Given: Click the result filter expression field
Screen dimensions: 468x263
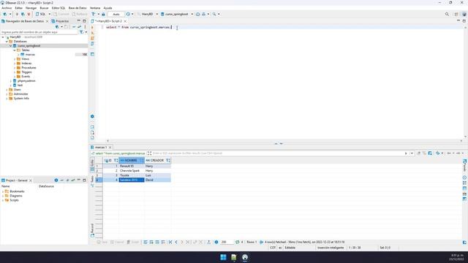Looking at the screenshot, I should pos(278,153).
